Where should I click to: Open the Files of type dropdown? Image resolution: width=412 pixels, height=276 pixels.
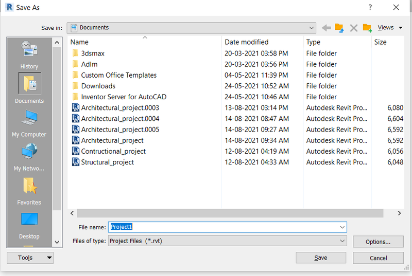click(227, 241)
